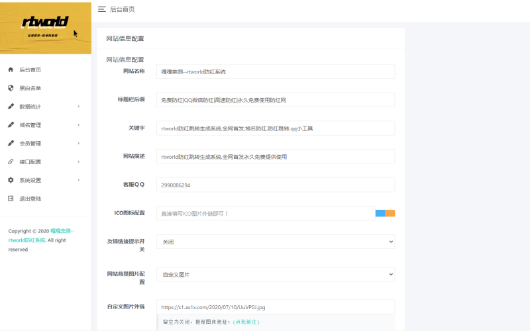530x331 pixels.
Task: Expand the 会员管理 submenu chevron
Action: (x=79, y=143)
